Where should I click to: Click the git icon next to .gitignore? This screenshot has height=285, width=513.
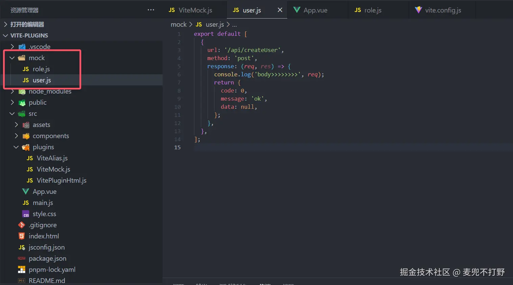pyautogui.click(x=22, y=225)
